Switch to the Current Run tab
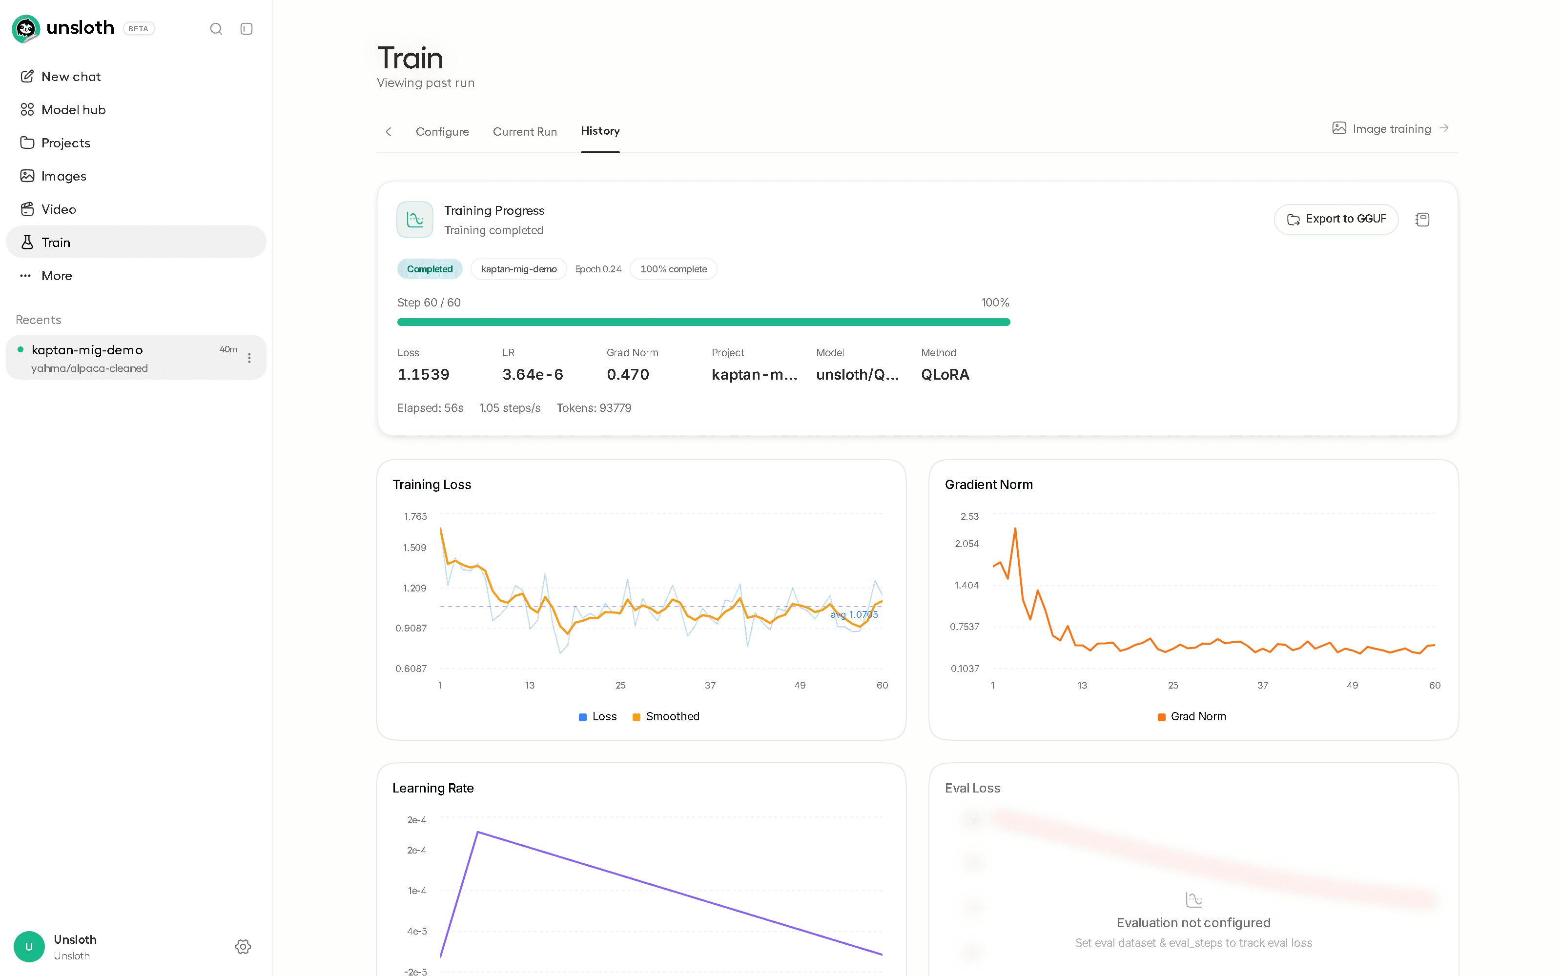1562x976 pixels. [x=525, y=132]
